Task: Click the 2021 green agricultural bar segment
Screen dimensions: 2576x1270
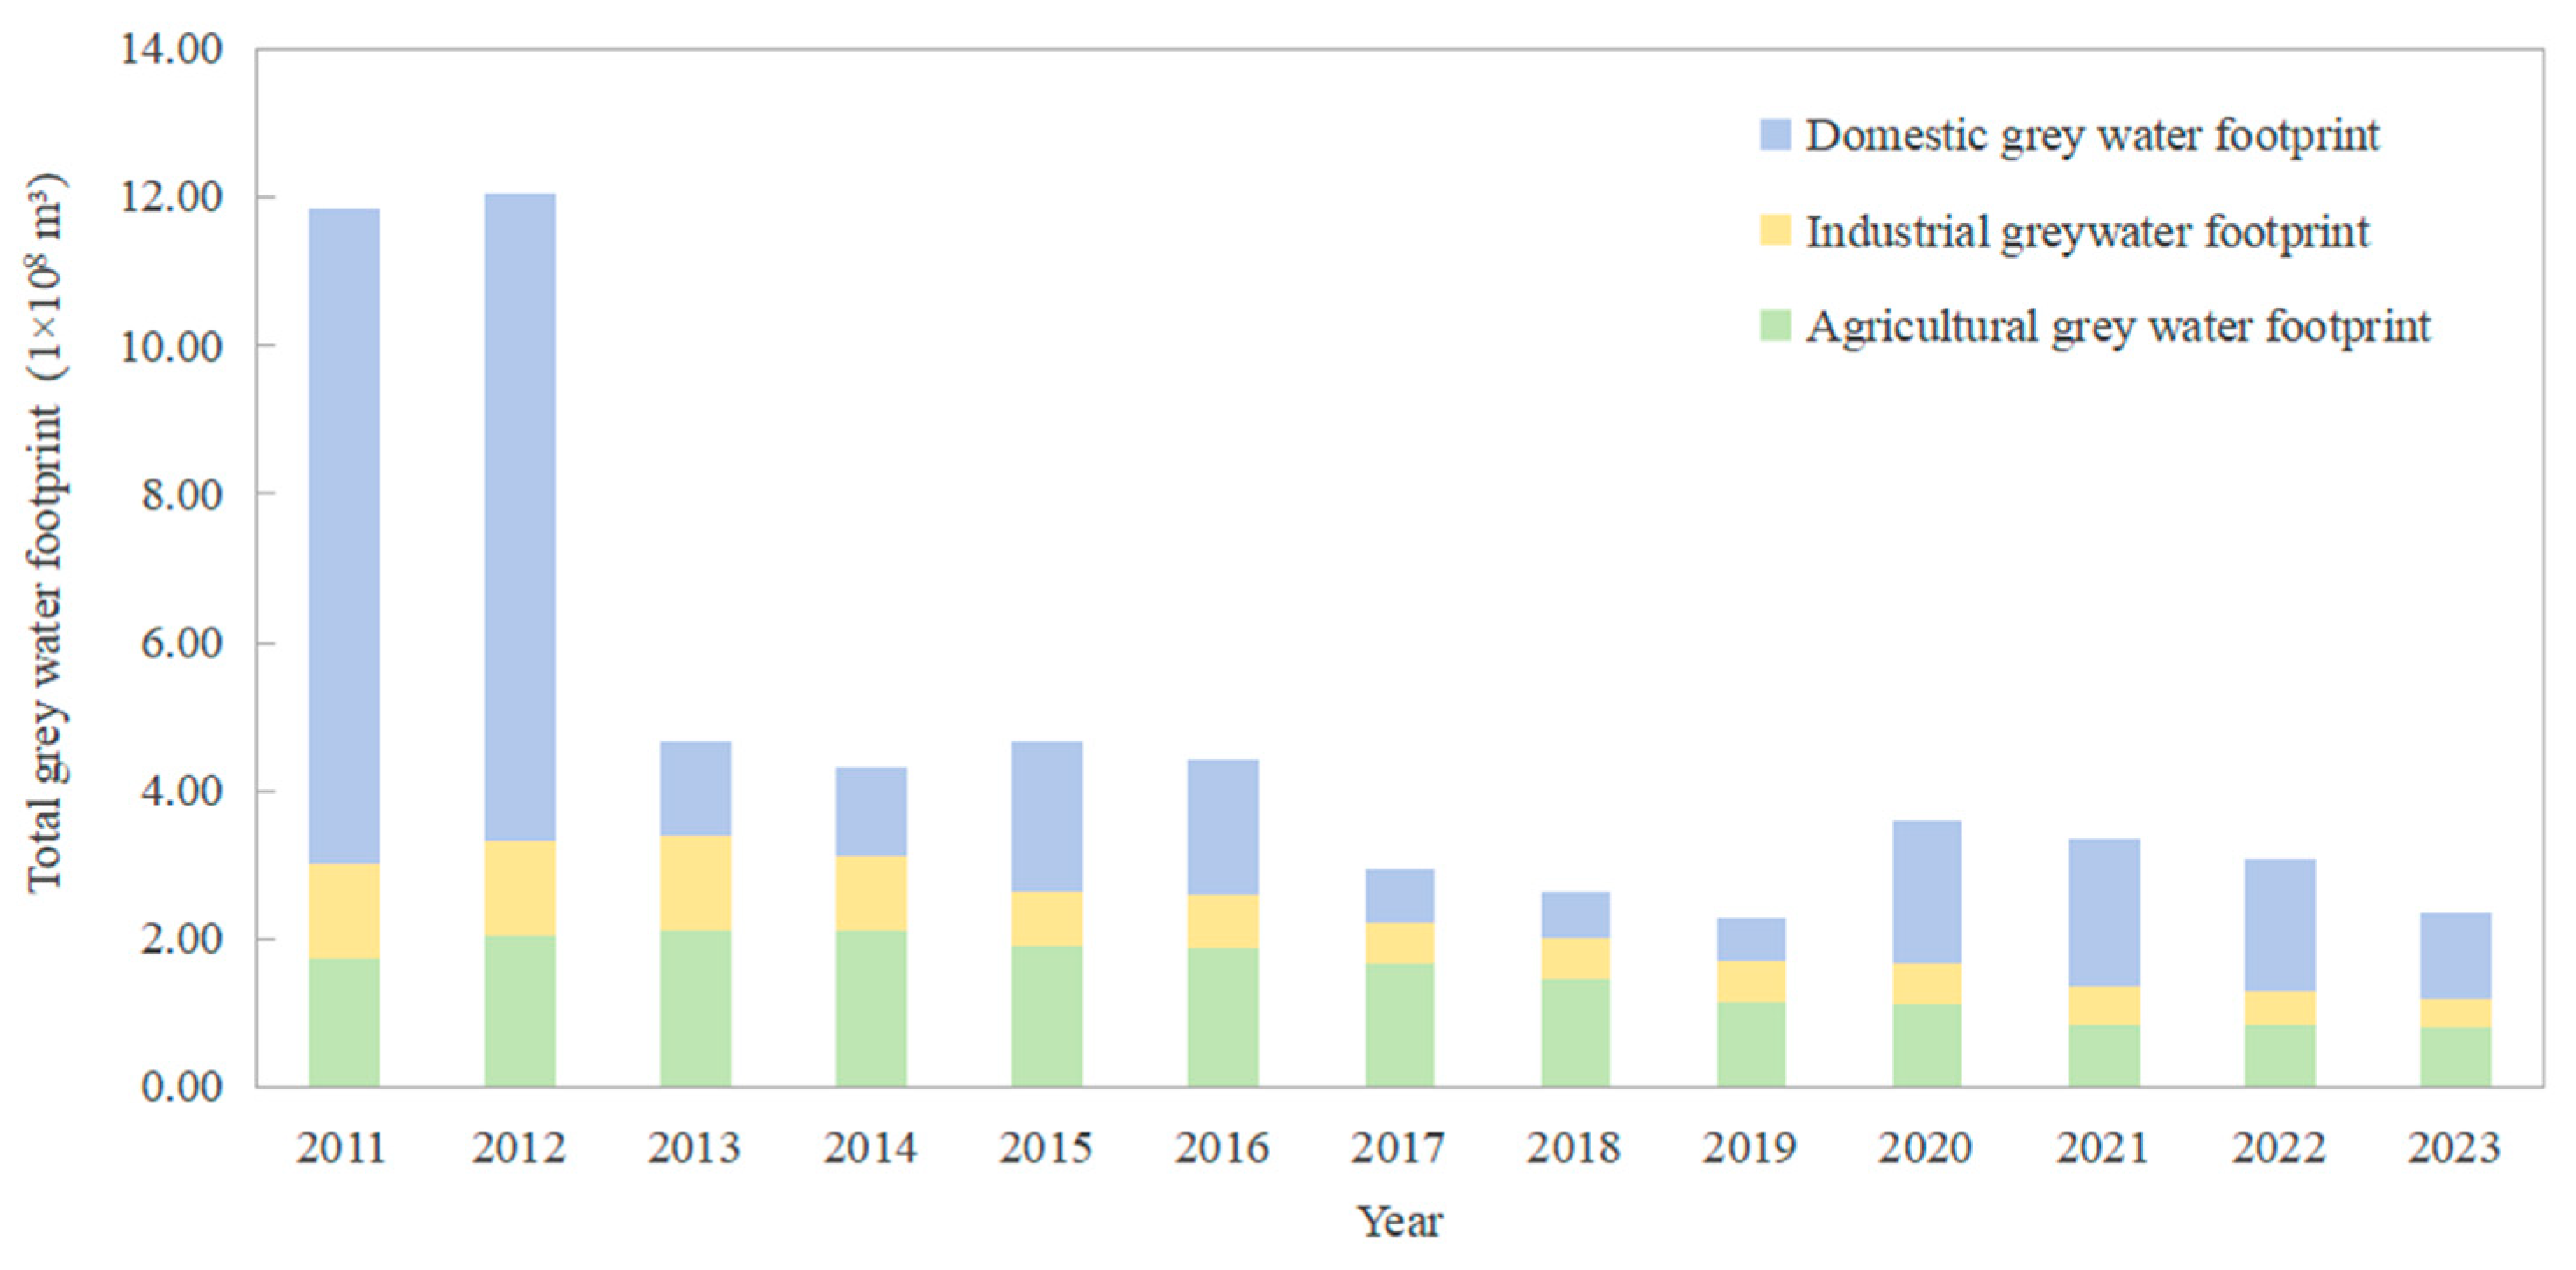Action: pyautogui.click(x=2104, y=1055)
